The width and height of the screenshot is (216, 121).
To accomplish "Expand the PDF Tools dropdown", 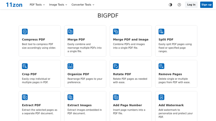I will pos(37,5).
